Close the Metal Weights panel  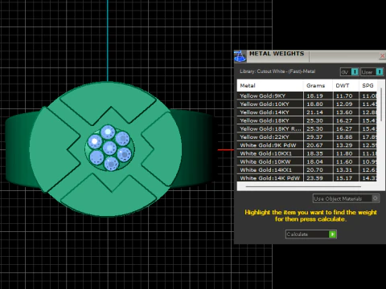(x=382, y=56)
